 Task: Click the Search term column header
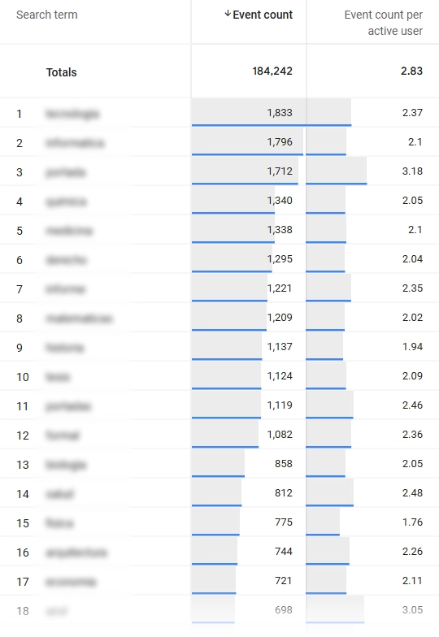click(x=47, y=15)
